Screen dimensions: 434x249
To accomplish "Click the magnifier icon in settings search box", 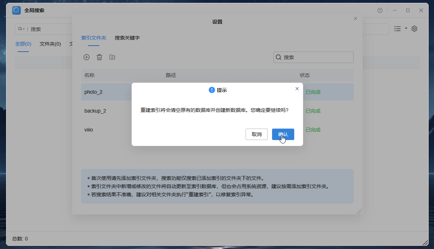I will [x=278, y=57].
